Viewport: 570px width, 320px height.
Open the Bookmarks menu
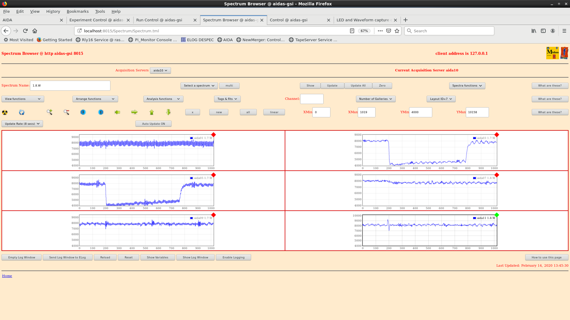[77, 11]
